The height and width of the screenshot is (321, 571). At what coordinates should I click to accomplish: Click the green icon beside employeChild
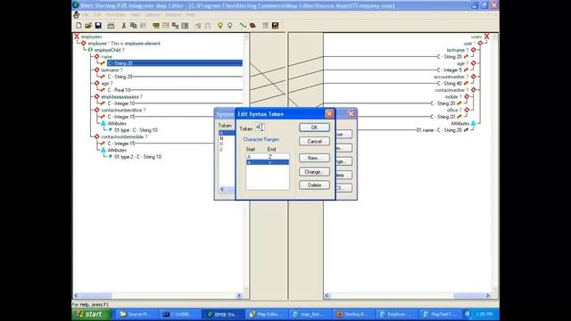tap(90, 50)
